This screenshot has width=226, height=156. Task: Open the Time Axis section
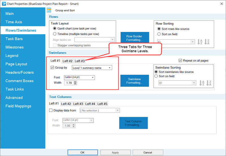pyautogui.click(x=14, y=22)
